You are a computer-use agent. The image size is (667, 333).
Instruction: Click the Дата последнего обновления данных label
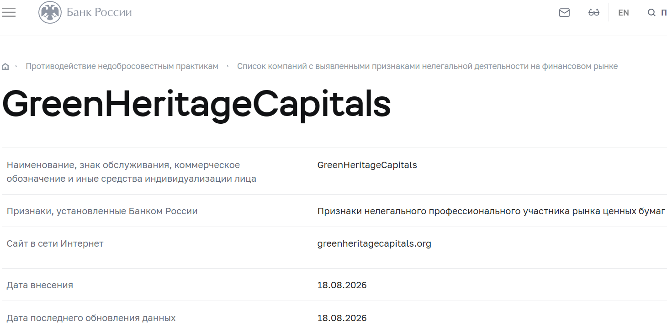pyautogui.click(x=91, y=318)
